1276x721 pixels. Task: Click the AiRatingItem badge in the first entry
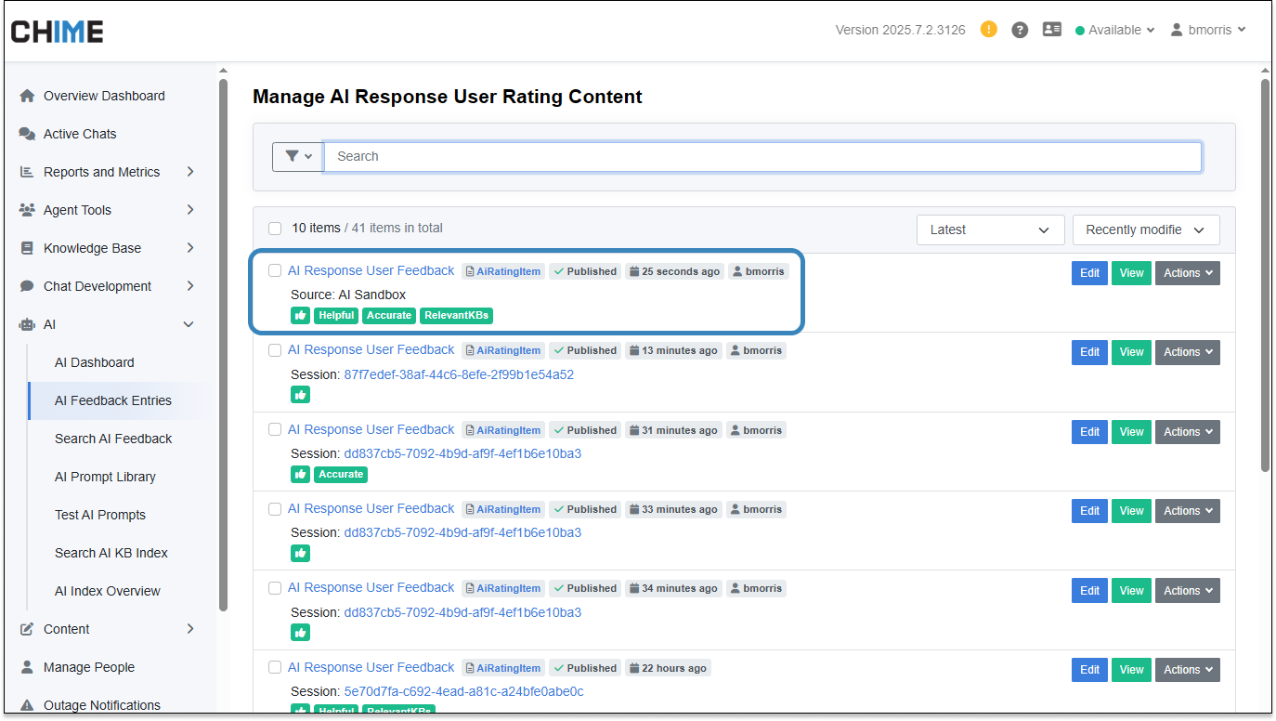click(x=503, y=271)
